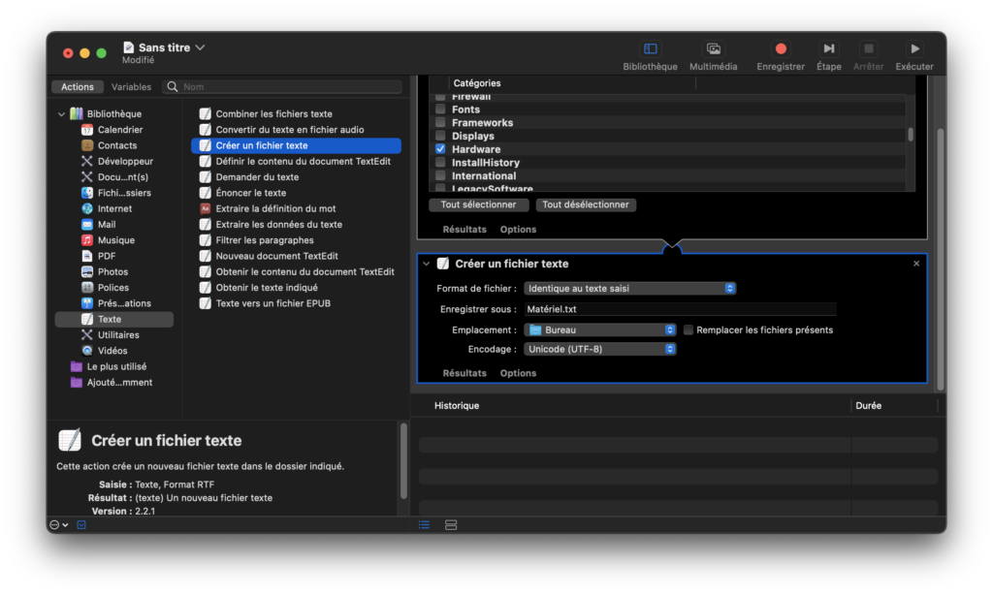993x595 pixels.
Task: Open Options of Créer un fichier texte
Action: (518, 373)
